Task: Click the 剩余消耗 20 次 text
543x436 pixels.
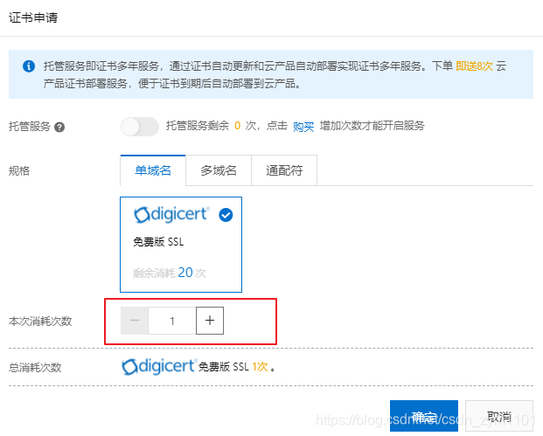Action: pyautogui.click(x=170, y=273)
